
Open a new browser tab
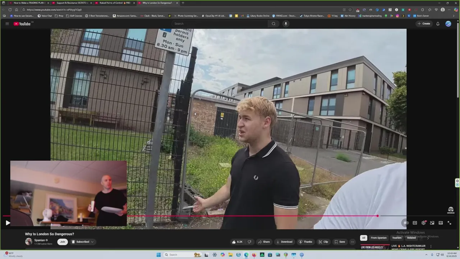tap(183, 3)
